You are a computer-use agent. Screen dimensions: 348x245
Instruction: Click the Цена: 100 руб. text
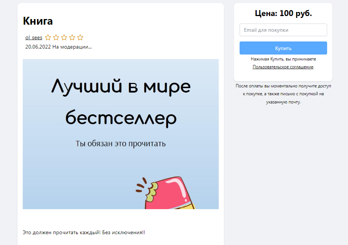(283, 13)
